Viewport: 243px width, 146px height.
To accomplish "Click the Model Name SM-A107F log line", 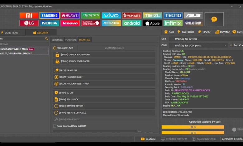I will [x=178, y=72].
